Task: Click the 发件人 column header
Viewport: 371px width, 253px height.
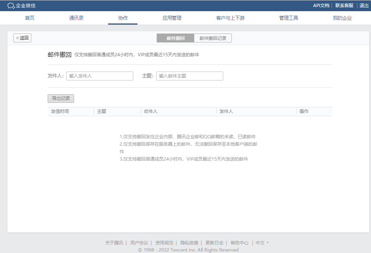Action: pyautogui.click(x=226, y=111)
